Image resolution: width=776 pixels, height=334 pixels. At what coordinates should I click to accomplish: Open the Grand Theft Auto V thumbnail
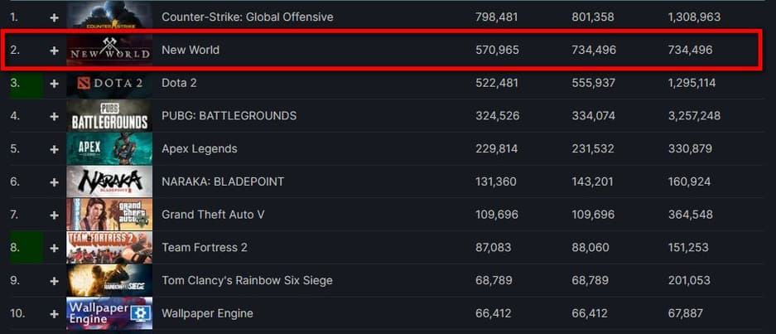pos(109,214)
